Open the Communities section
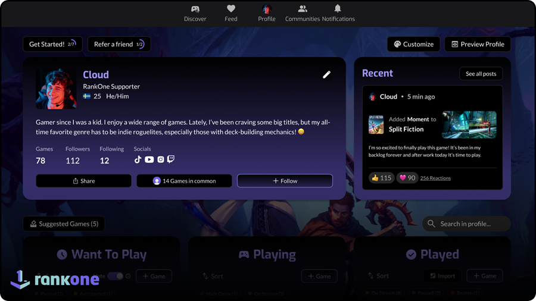 (303, 13)
